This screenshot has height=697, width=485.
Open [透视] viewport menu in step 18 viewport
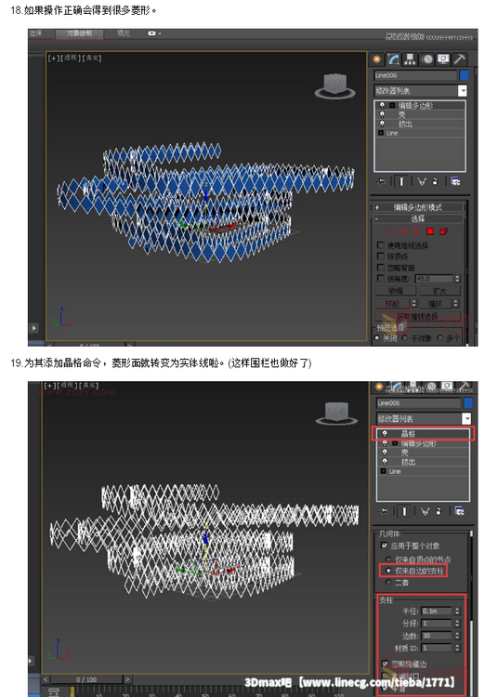pyautogui.click(x=71, y=58)
